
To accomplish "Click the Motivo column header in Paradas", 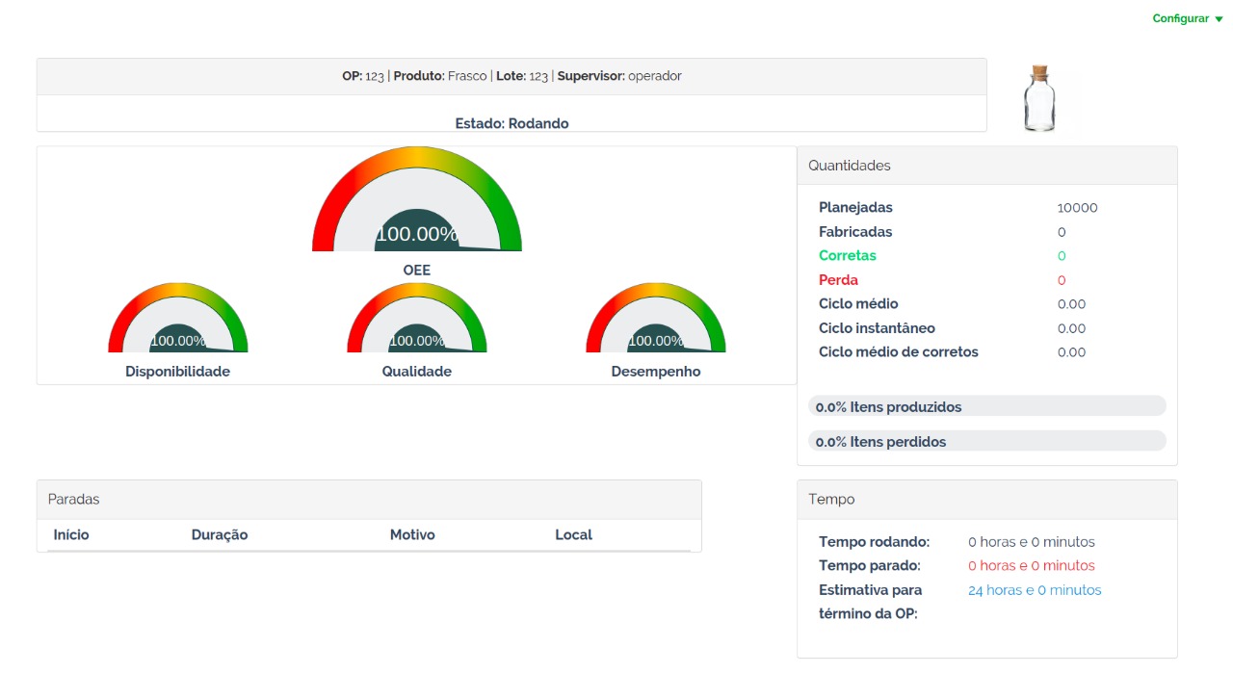I will (x=412, y=534).
